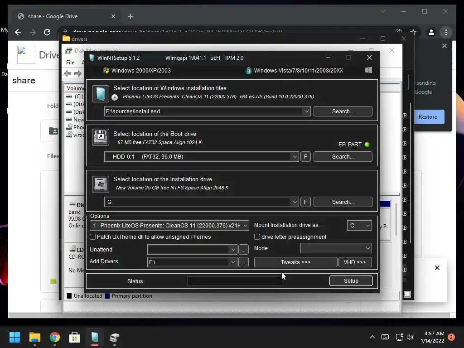The image size is (464, 348).
Task: Reload the Google Drive page
Action: (x=47, y=32)
